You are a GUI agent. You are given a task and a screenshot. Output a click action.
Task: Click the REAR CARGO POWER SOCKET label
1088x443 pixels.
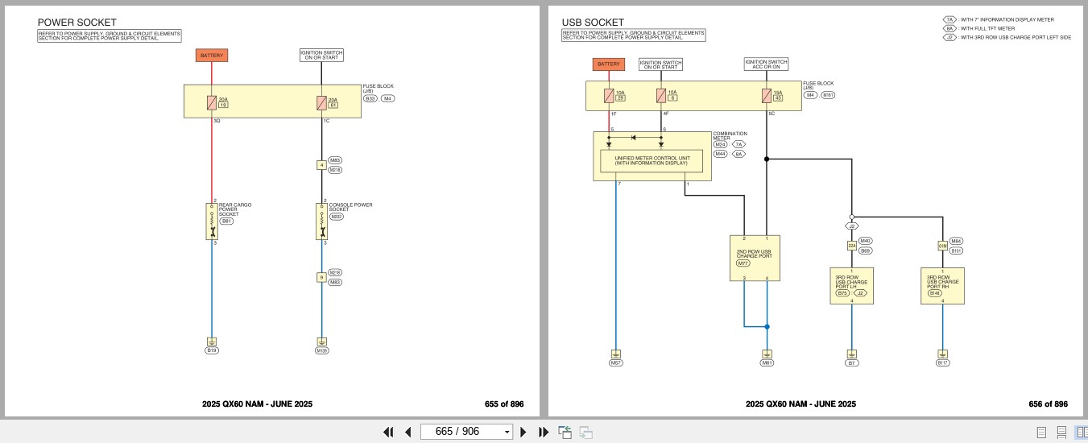tap(235, 209)
